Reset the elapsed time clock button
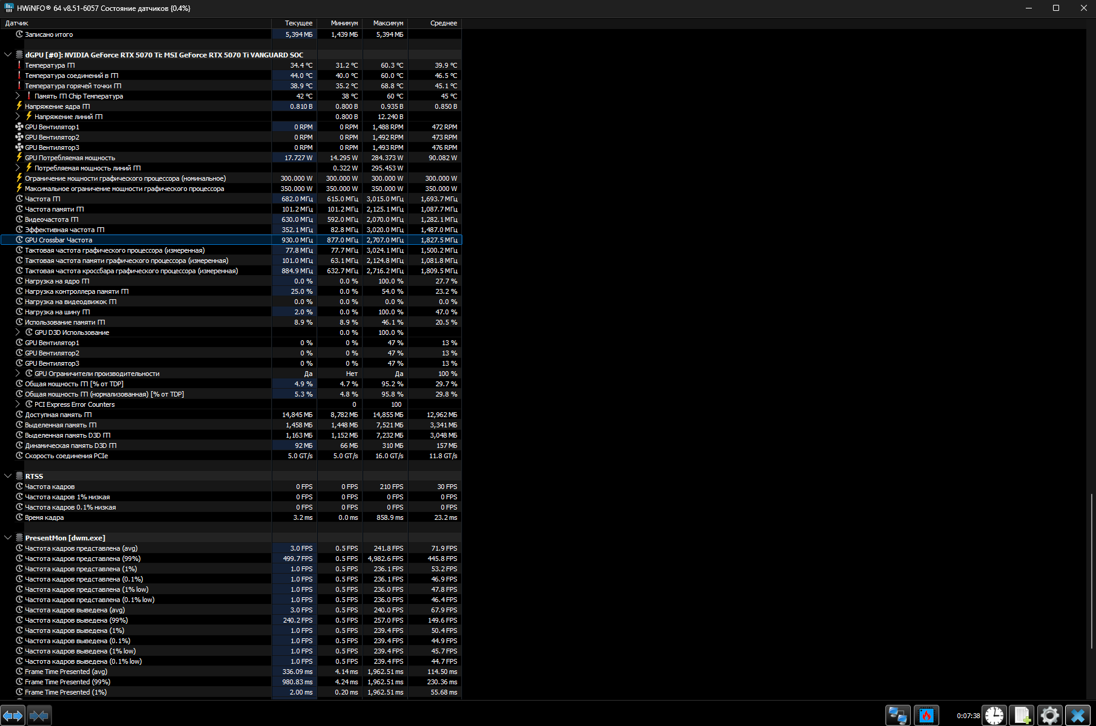 coord(994,716)
